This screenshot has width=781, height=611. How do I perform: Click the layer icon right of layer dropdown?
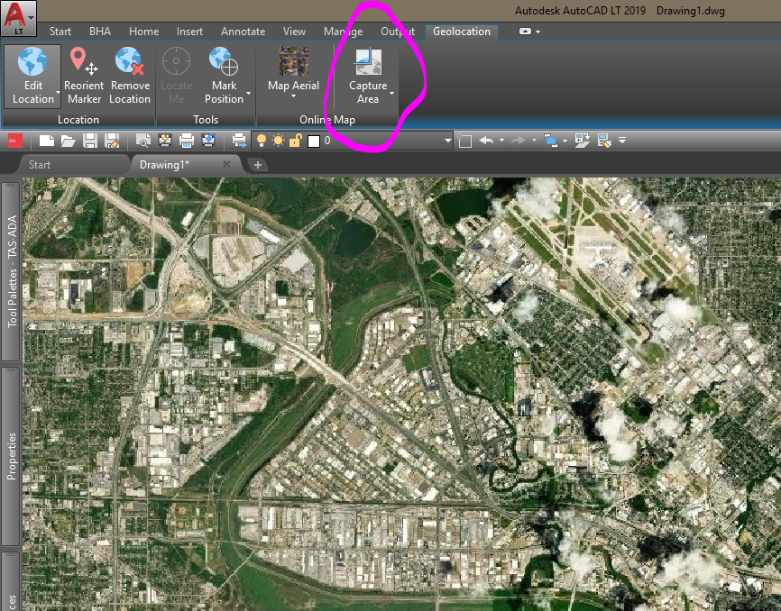[464, 141]
